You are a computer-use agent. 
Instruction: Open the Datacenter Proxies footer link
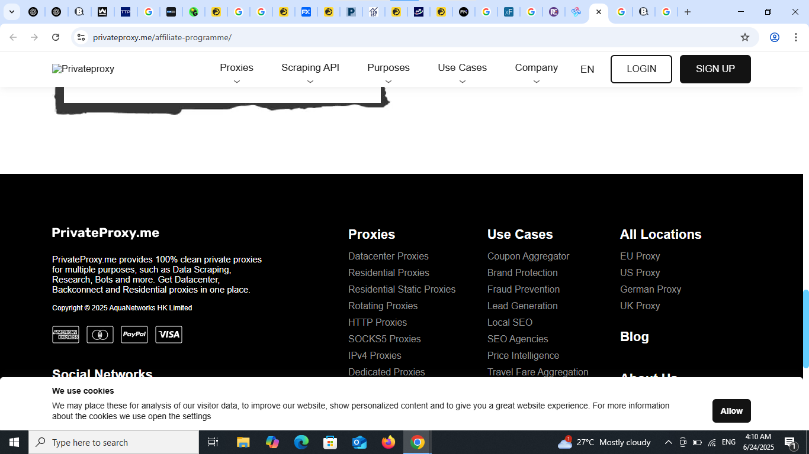tap(389, 256)
